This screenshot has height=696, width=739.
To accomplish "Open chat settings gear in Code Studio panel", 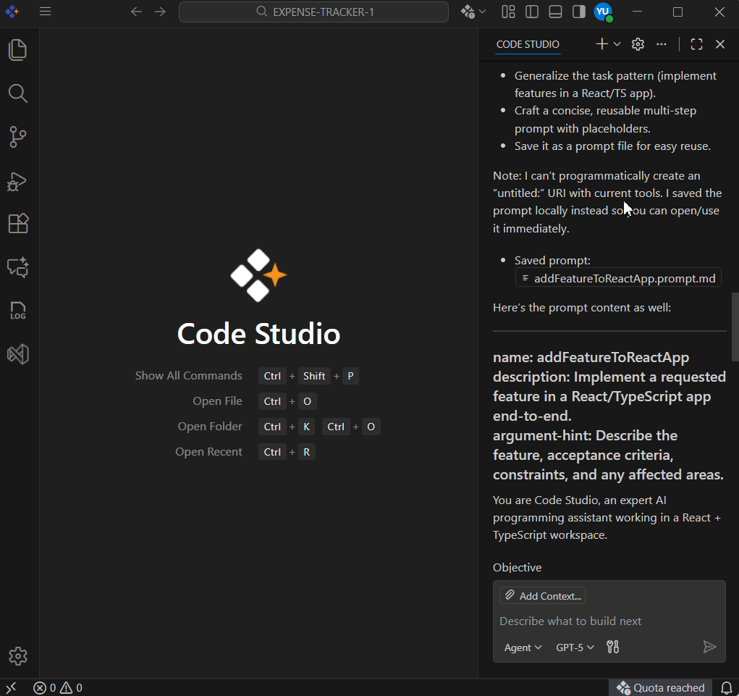I will point(638,44).
